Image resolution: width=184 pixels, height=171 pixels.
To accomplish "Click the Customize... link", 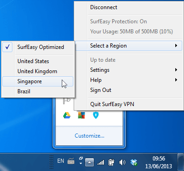I will click(x=90, y=136).
